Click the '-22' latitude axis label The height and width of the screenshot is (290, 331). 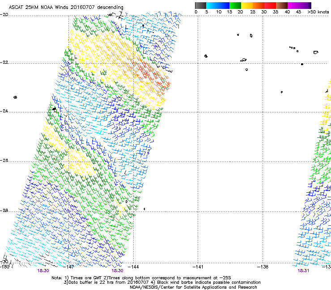[4, 62]
